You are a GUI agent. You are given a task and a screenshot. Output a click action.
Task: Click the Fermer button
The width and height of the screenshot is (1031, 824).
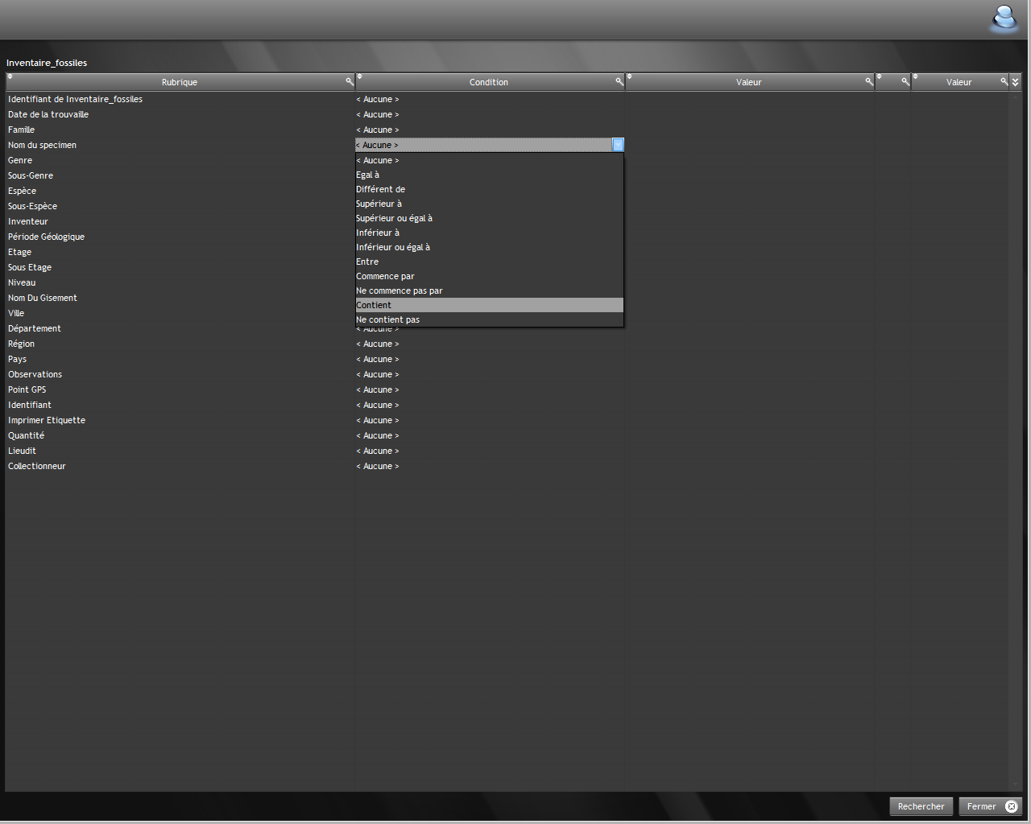coord(990,806)
